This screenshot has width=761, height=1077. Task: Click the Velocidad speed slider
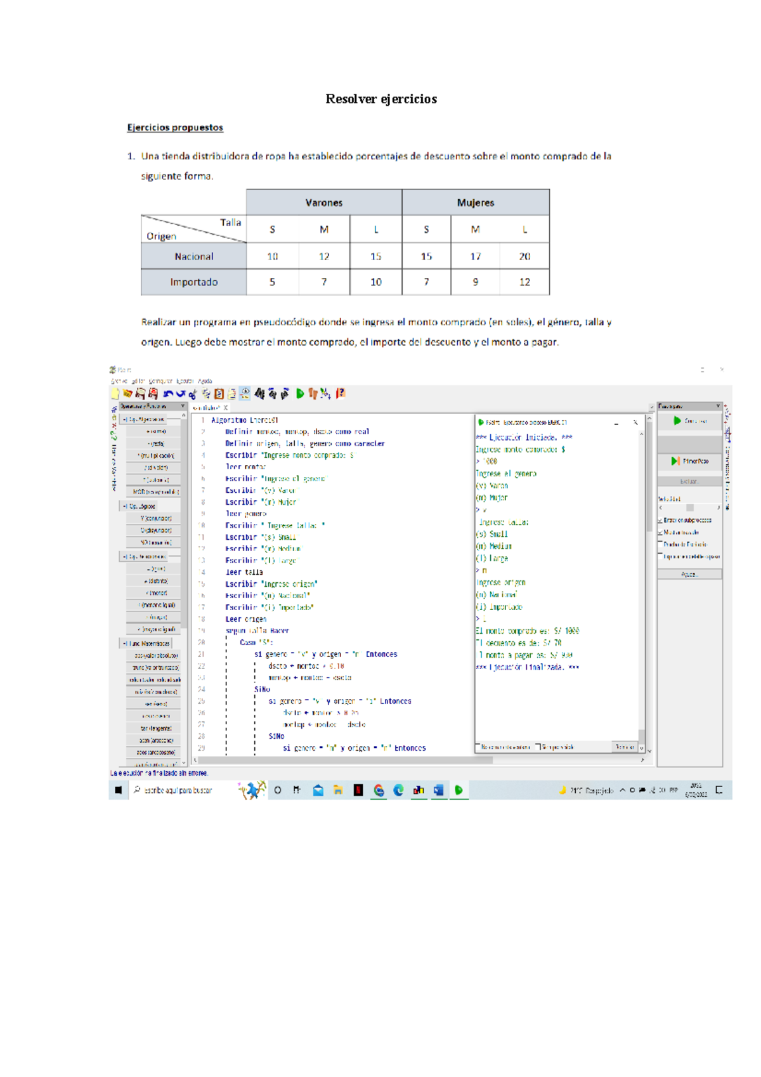click(689, 507)
